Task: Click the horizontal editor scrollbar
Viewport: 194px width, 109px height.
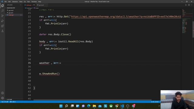Action: point(92,100)
